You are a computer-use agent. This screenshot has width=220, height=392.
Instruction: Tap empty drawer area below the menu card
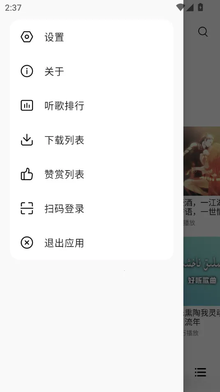(x=92, y=325)
